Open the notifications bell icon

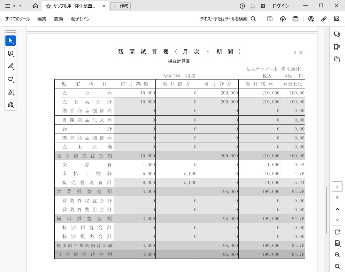[253, 6]
